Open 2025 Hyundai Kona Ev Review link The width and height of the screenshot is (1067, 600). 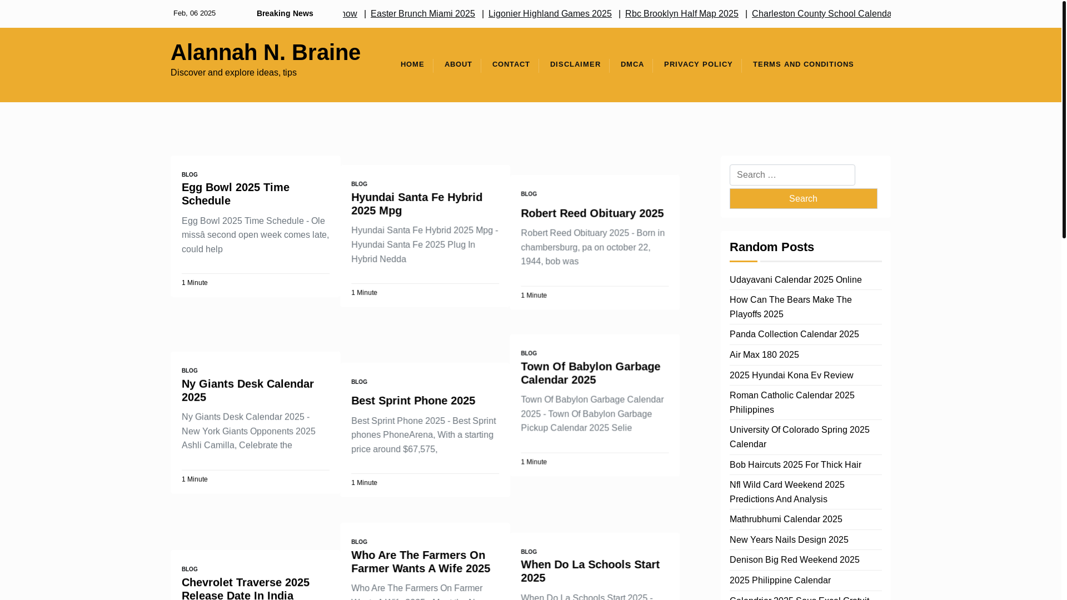click(x=791, y=376)
